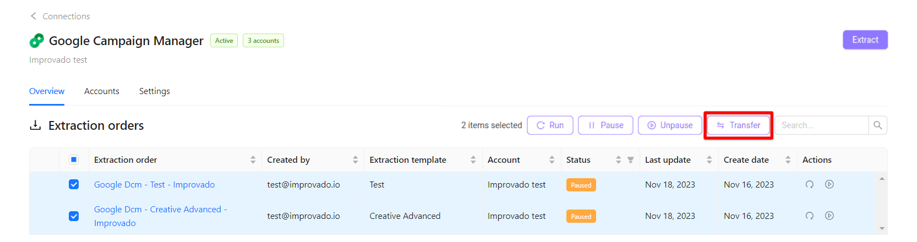Click the table scrollbar up arrow
917x242 pixels.
click(x=882, y=179)
